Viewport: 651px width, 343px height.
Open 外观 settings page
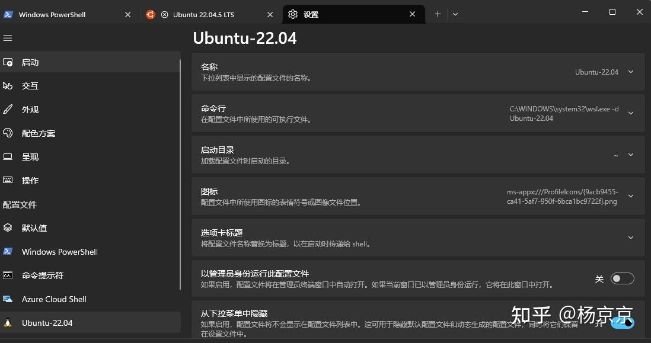pyautogui.click(x=90, y=110)
